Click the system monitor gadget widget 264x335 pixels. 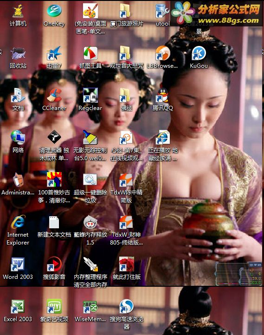pos(238,274)
